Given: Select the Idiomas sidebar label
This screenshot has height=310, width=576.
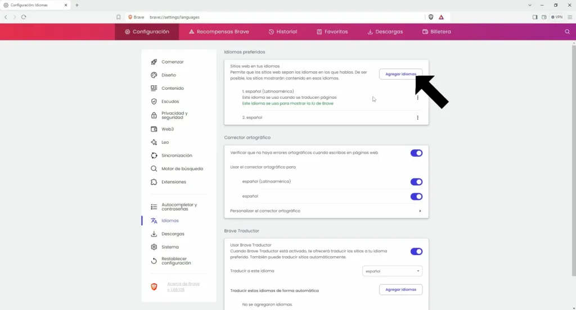Looking at the screenshot, I should (170, 221).
